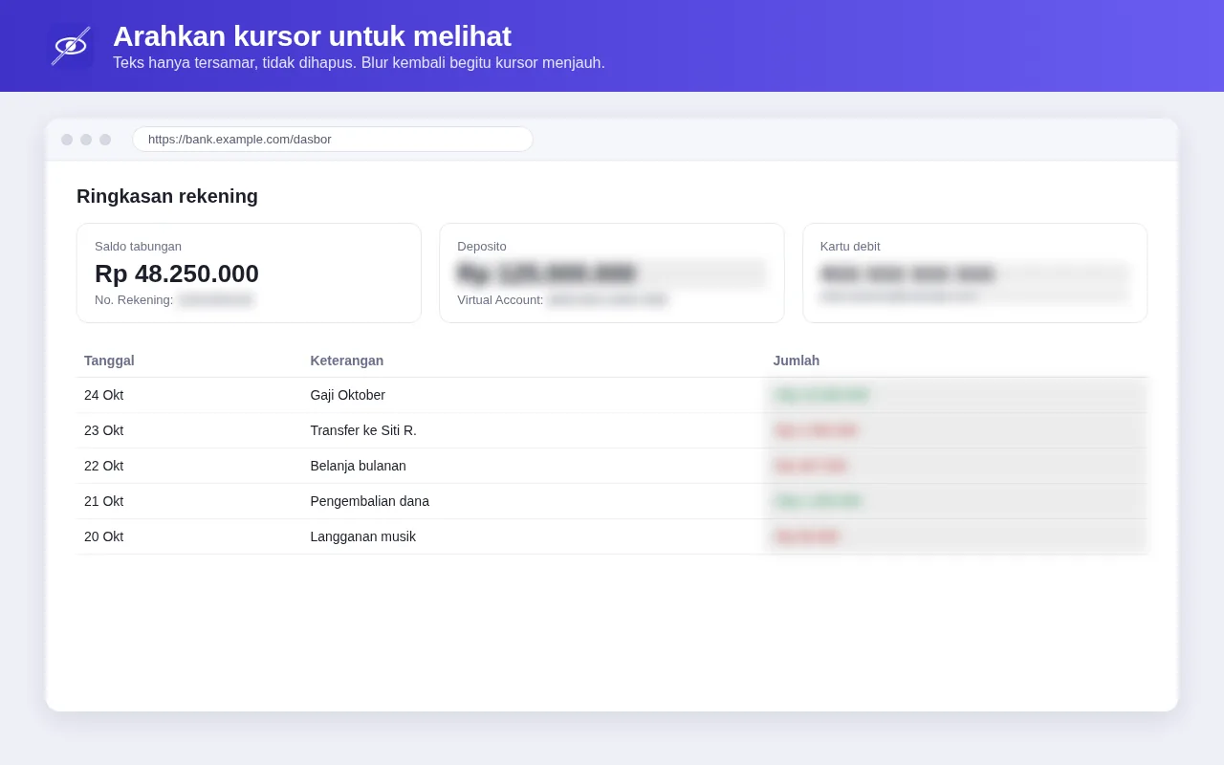
Task: Click the "Virtual Account:" label
Action: 500,300
